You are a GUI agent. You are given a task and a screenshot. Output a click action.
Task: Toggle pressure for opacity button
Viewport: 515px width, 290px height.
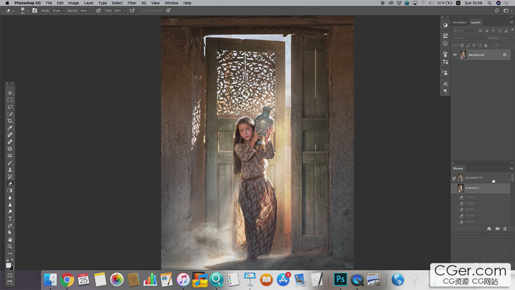[x=98, y=11]
